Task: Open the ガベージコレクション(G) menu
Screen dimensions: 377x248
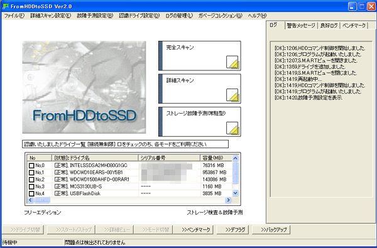Action: click(221, 16)
